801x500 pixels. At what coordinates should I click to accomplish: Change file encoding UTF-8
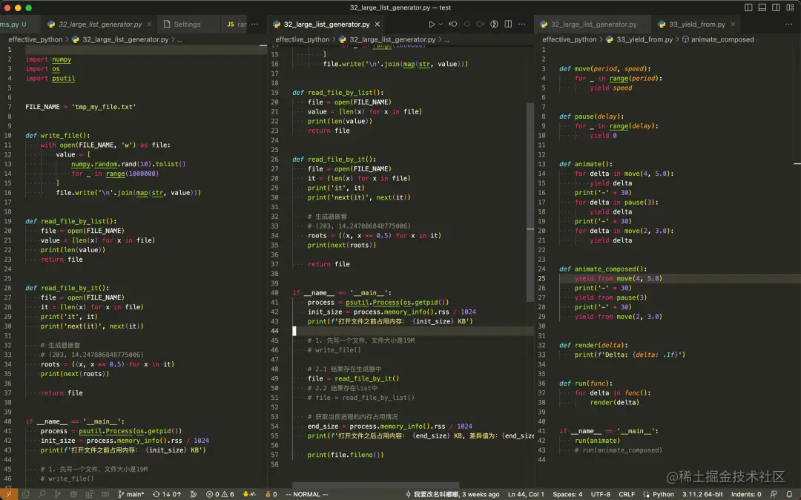pos(600,494)
